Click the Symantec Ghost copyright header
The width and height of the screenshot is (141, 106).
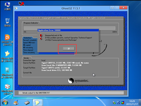click(x=62, y=18)
